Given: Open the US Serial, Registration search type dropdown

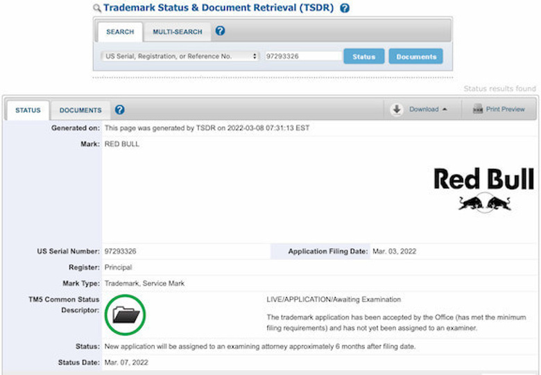Looking at the screenshot, I should click(x=179, y=56).
